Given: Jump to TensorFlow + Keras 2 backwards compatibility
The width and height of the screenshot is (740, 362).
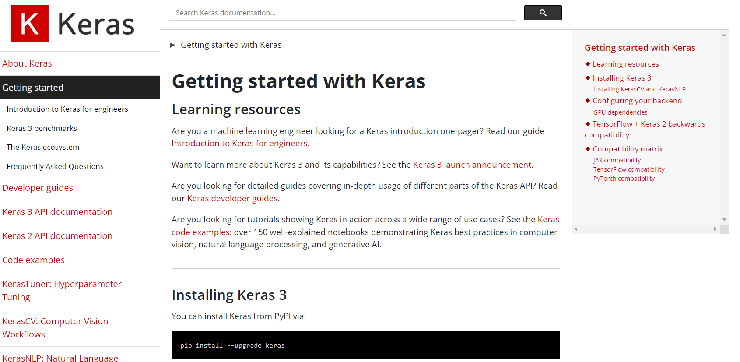Looking at the screenshot, I should (x=645, y=129).
